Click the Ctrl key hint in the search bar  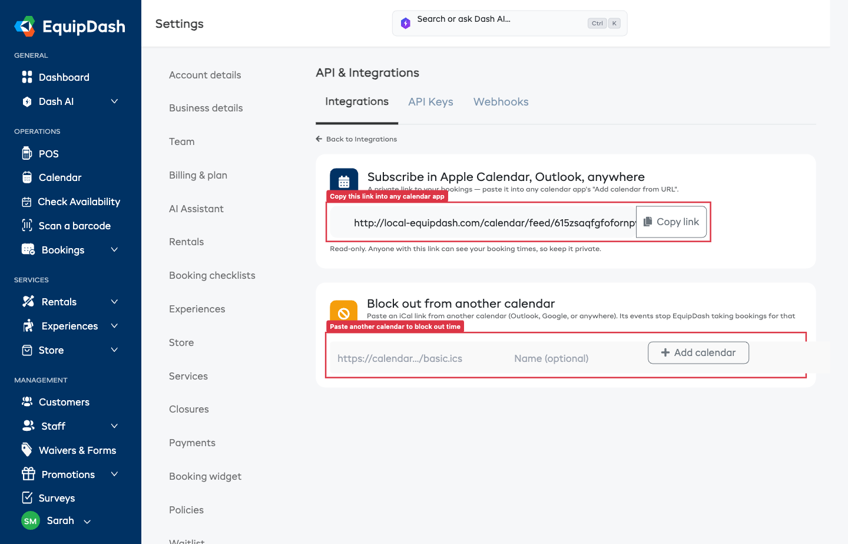pos(597,24)
